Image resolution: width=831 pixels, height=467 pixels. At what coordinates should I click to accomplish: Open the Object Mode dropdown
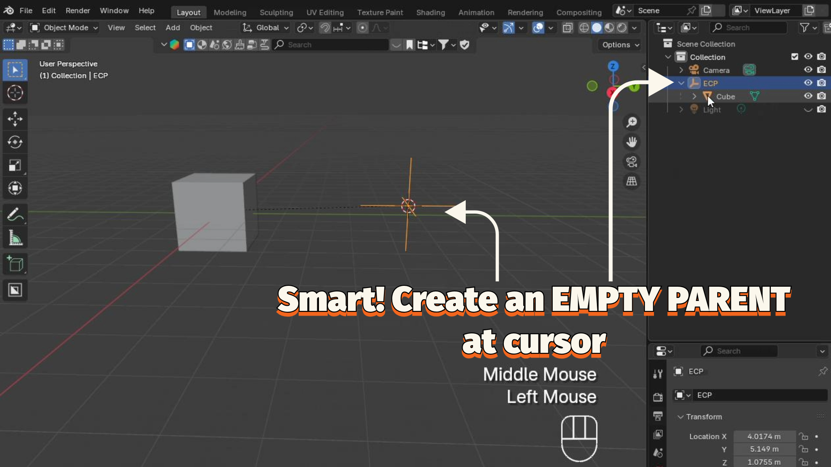coord(64,28)
